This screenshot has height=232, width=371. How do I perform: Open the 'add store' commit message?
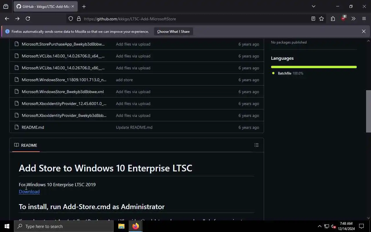pos(124,80)
